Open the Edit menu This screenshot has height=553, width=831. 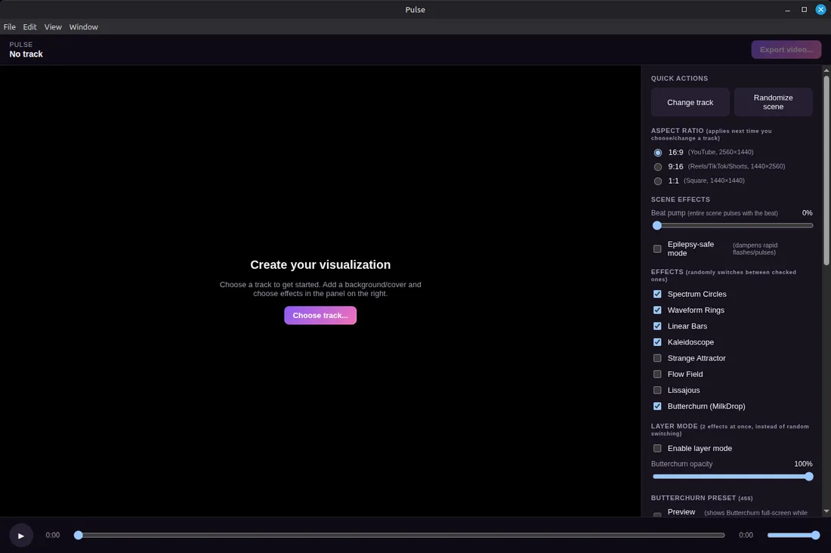coord(29,27)
